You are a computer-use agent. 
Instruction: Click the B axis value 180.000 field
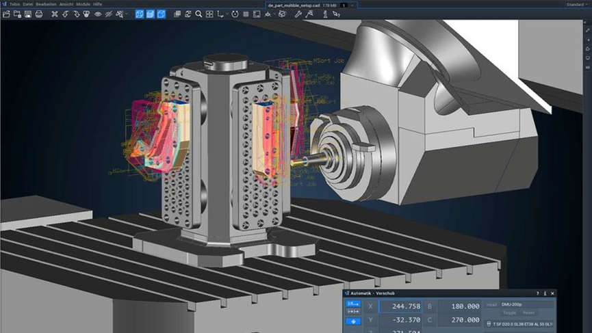click(x=459, y=306)
